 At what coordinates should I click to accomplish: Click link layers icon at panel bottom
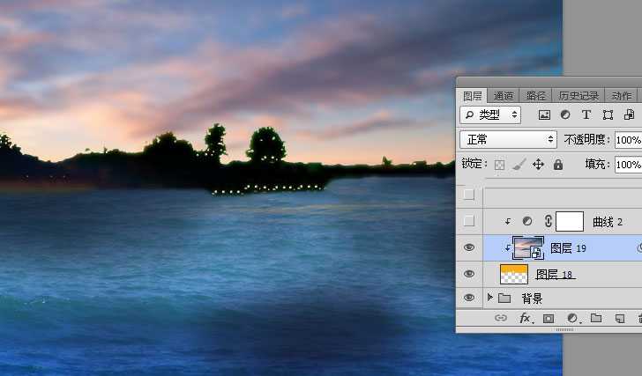[501, 318]
